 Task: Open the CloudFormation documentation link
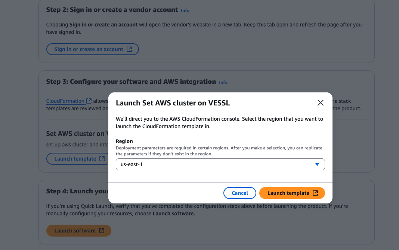65,101
